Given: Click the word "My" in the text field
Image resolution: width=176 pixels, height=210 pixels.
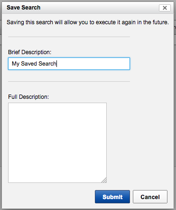Looking at the screenshot, I should click(x=16, y=64).
